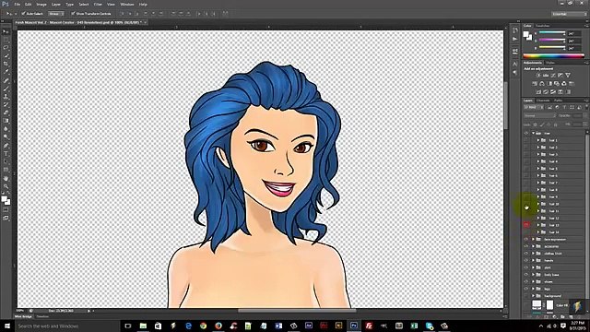
Task: Select the Pen tool
Action: pyautogui.click(x=6, y=146)
